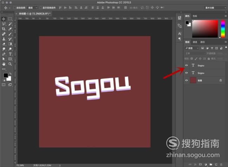The width and height of the screenshot is (228, 167).
Task: Hide the second Sogou text layer
Action: tap(186, 73)
